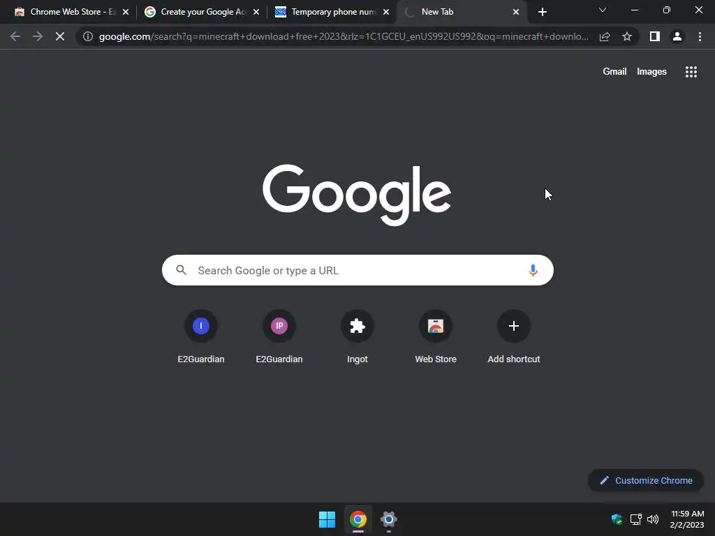Open the Google apps grid
The height and width of the screenshot is (536, 715).
point(691,72)
